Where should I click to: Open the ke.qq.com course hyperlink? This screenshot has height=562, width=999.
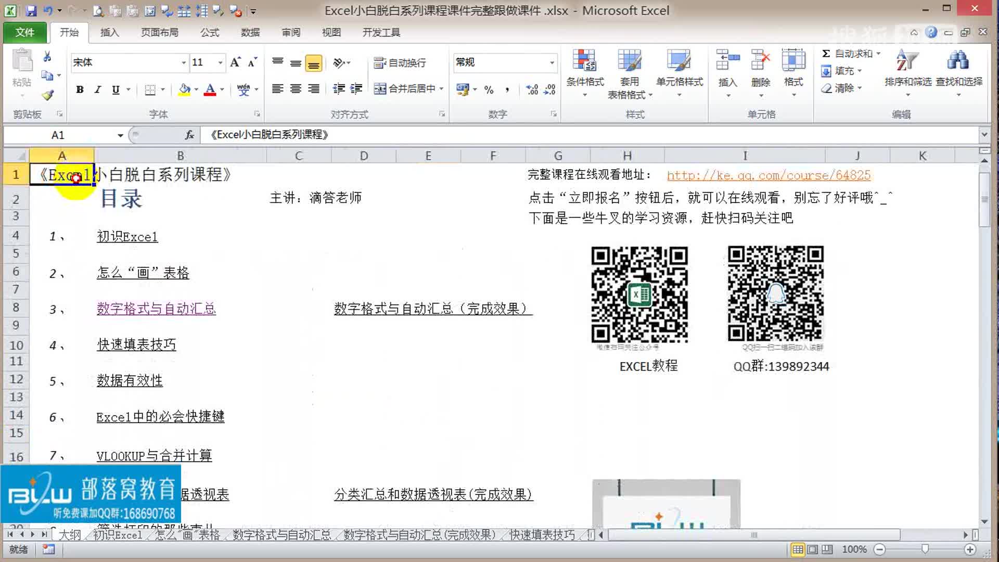(x=769, y=175)
